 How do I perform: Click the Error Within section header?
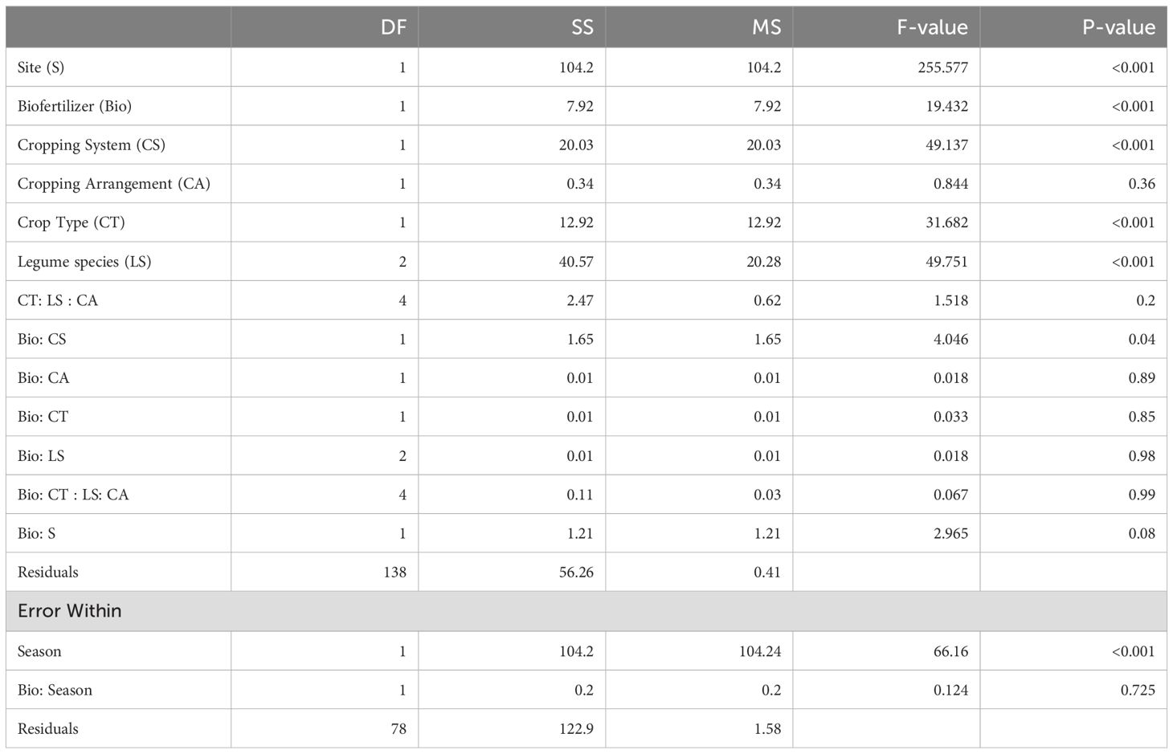(x=70, y=611)
